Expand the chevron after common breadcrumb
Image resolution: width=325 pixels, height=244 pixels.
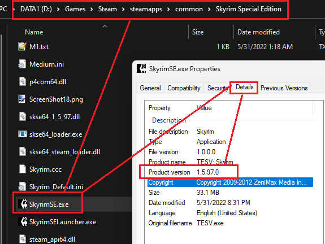click(209, 9)
